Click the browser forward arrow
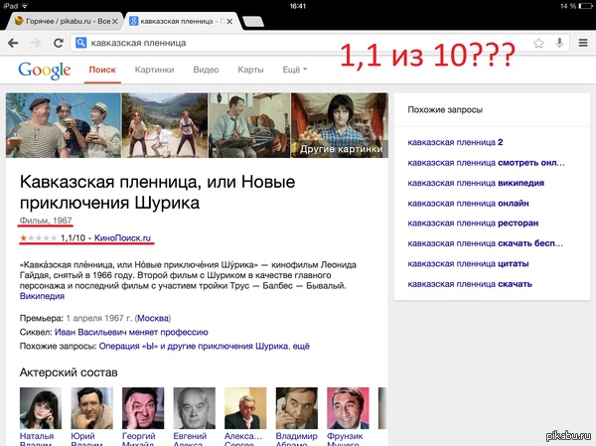 click(36, 43)
